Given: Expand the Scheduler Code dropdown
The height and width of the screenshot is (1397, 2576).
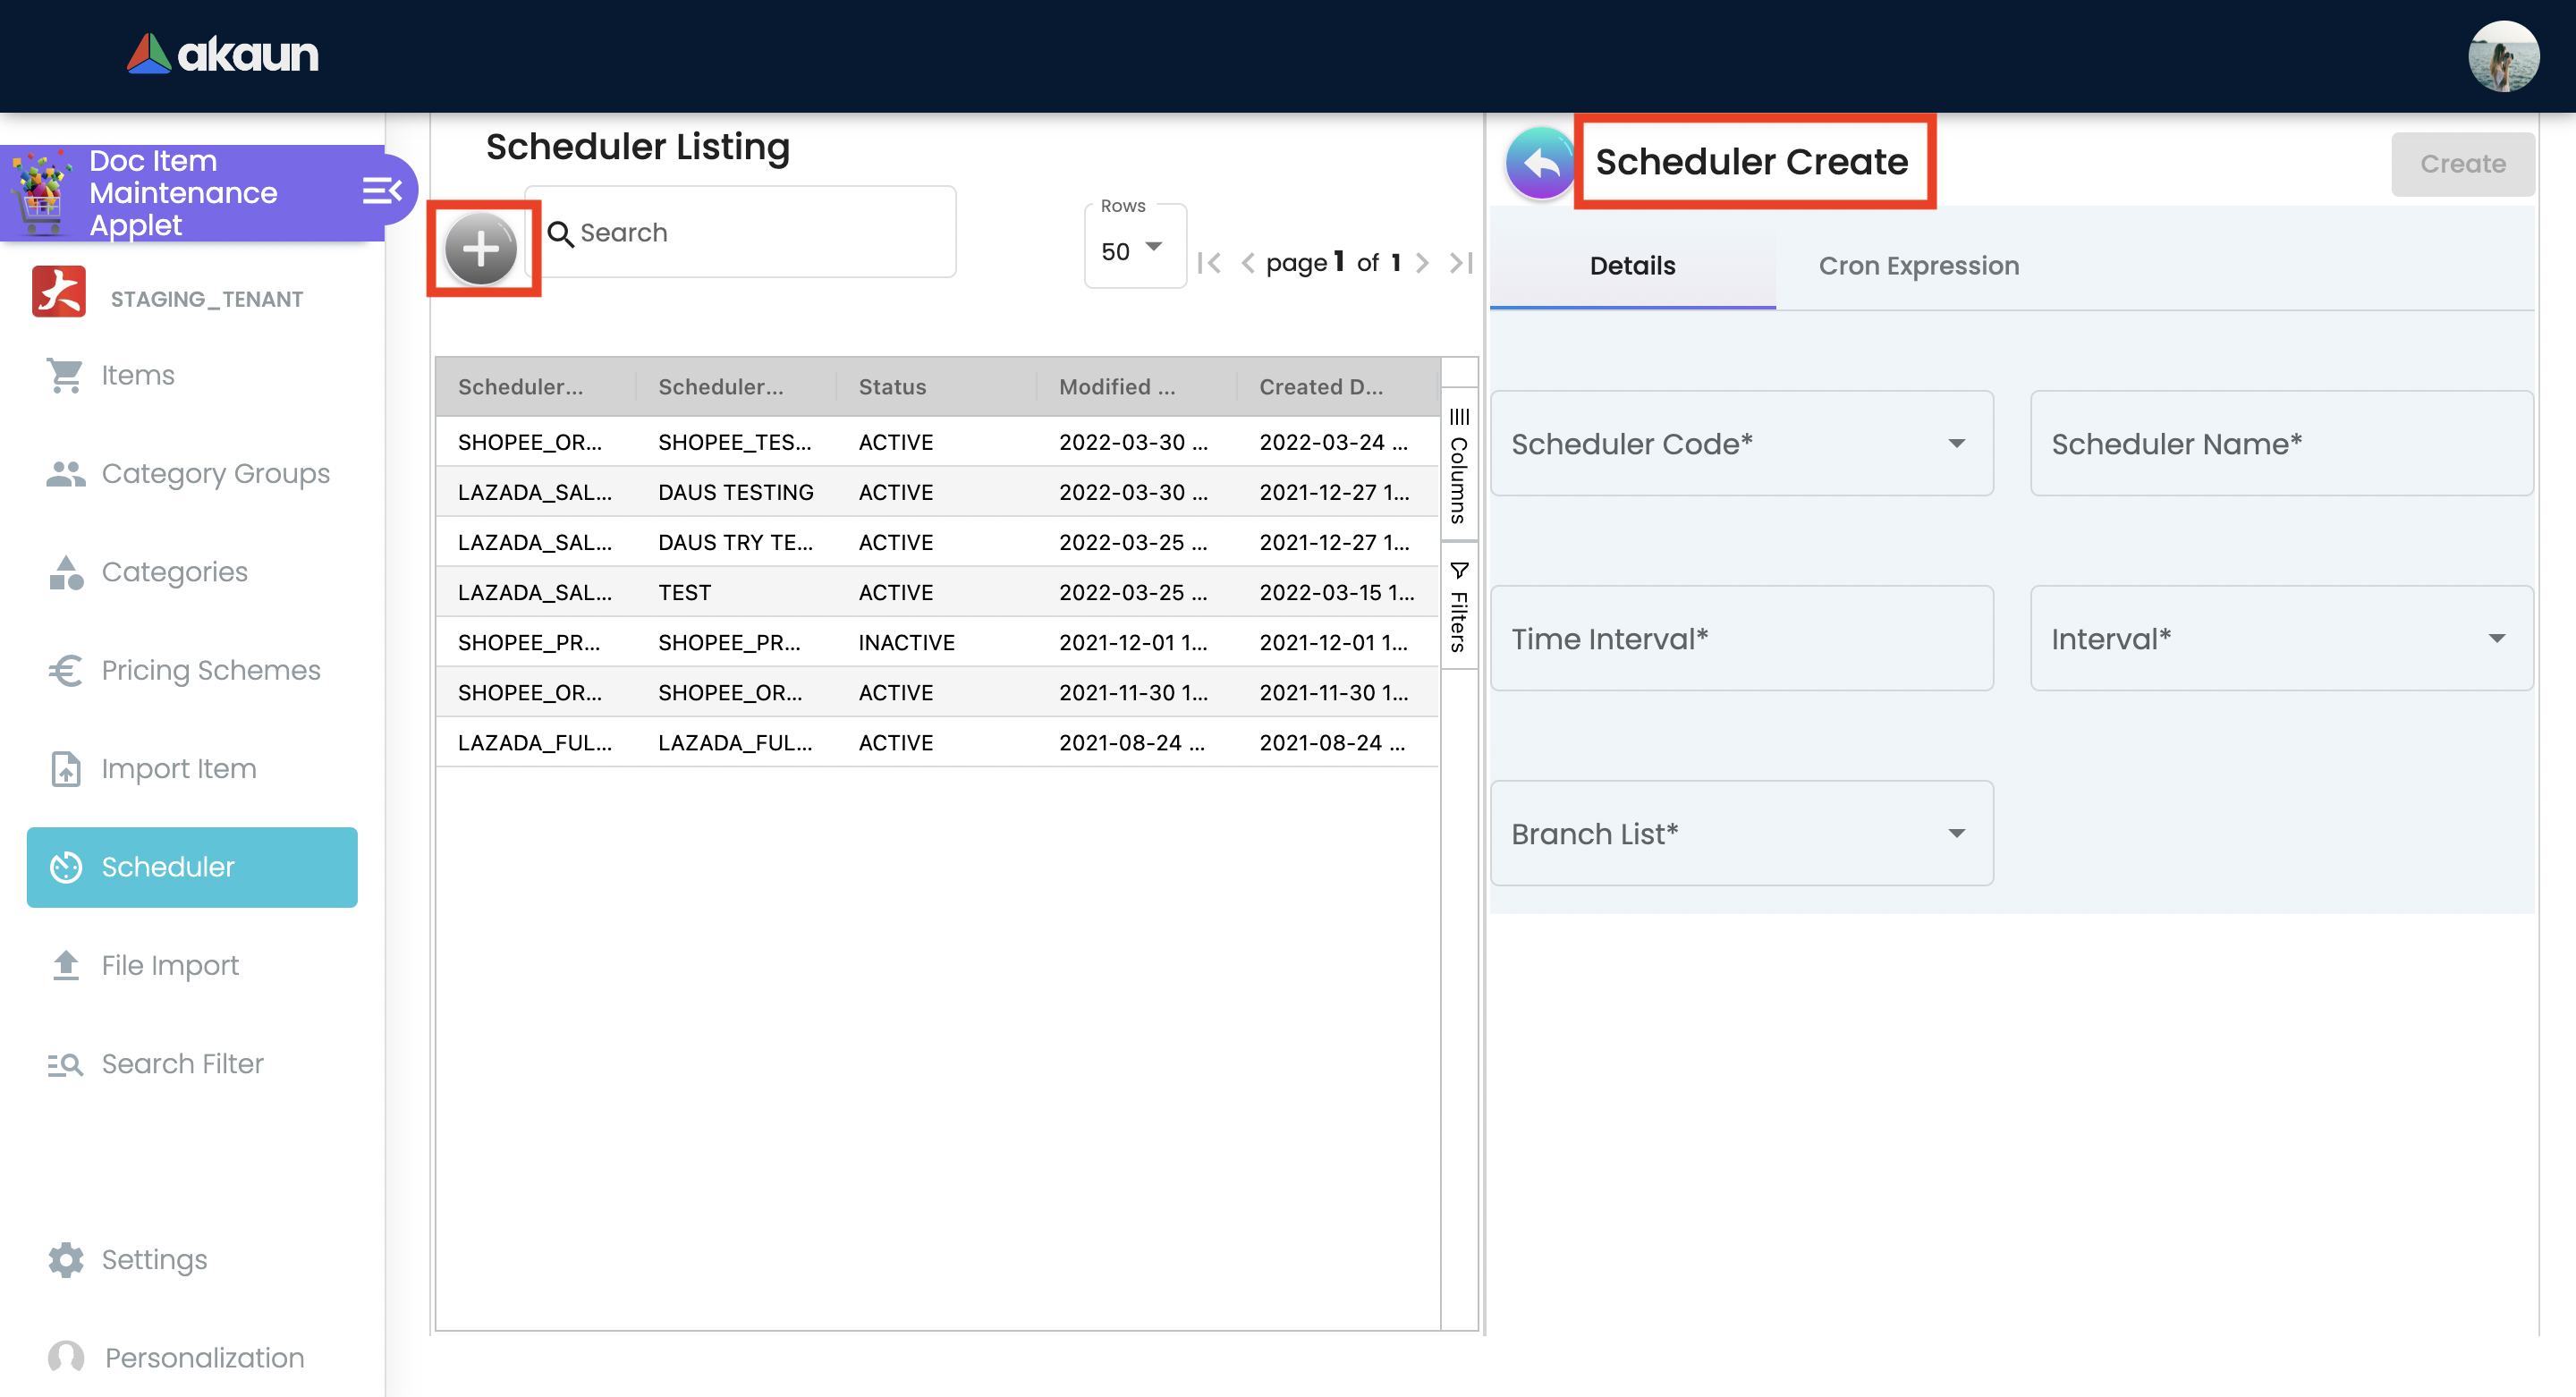Looking at the screenshot, I should pos(1741,444).
